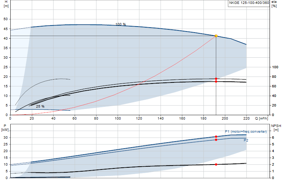Screen dimensions: 283x184
Task: Click the red dot on P2 curve
Action: click(216, 140)
